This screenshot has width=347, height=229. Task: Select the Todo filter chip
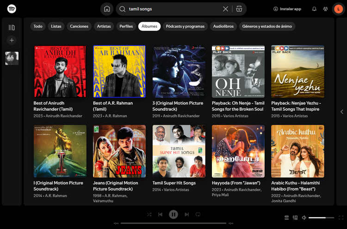click(x=38, y=26)
